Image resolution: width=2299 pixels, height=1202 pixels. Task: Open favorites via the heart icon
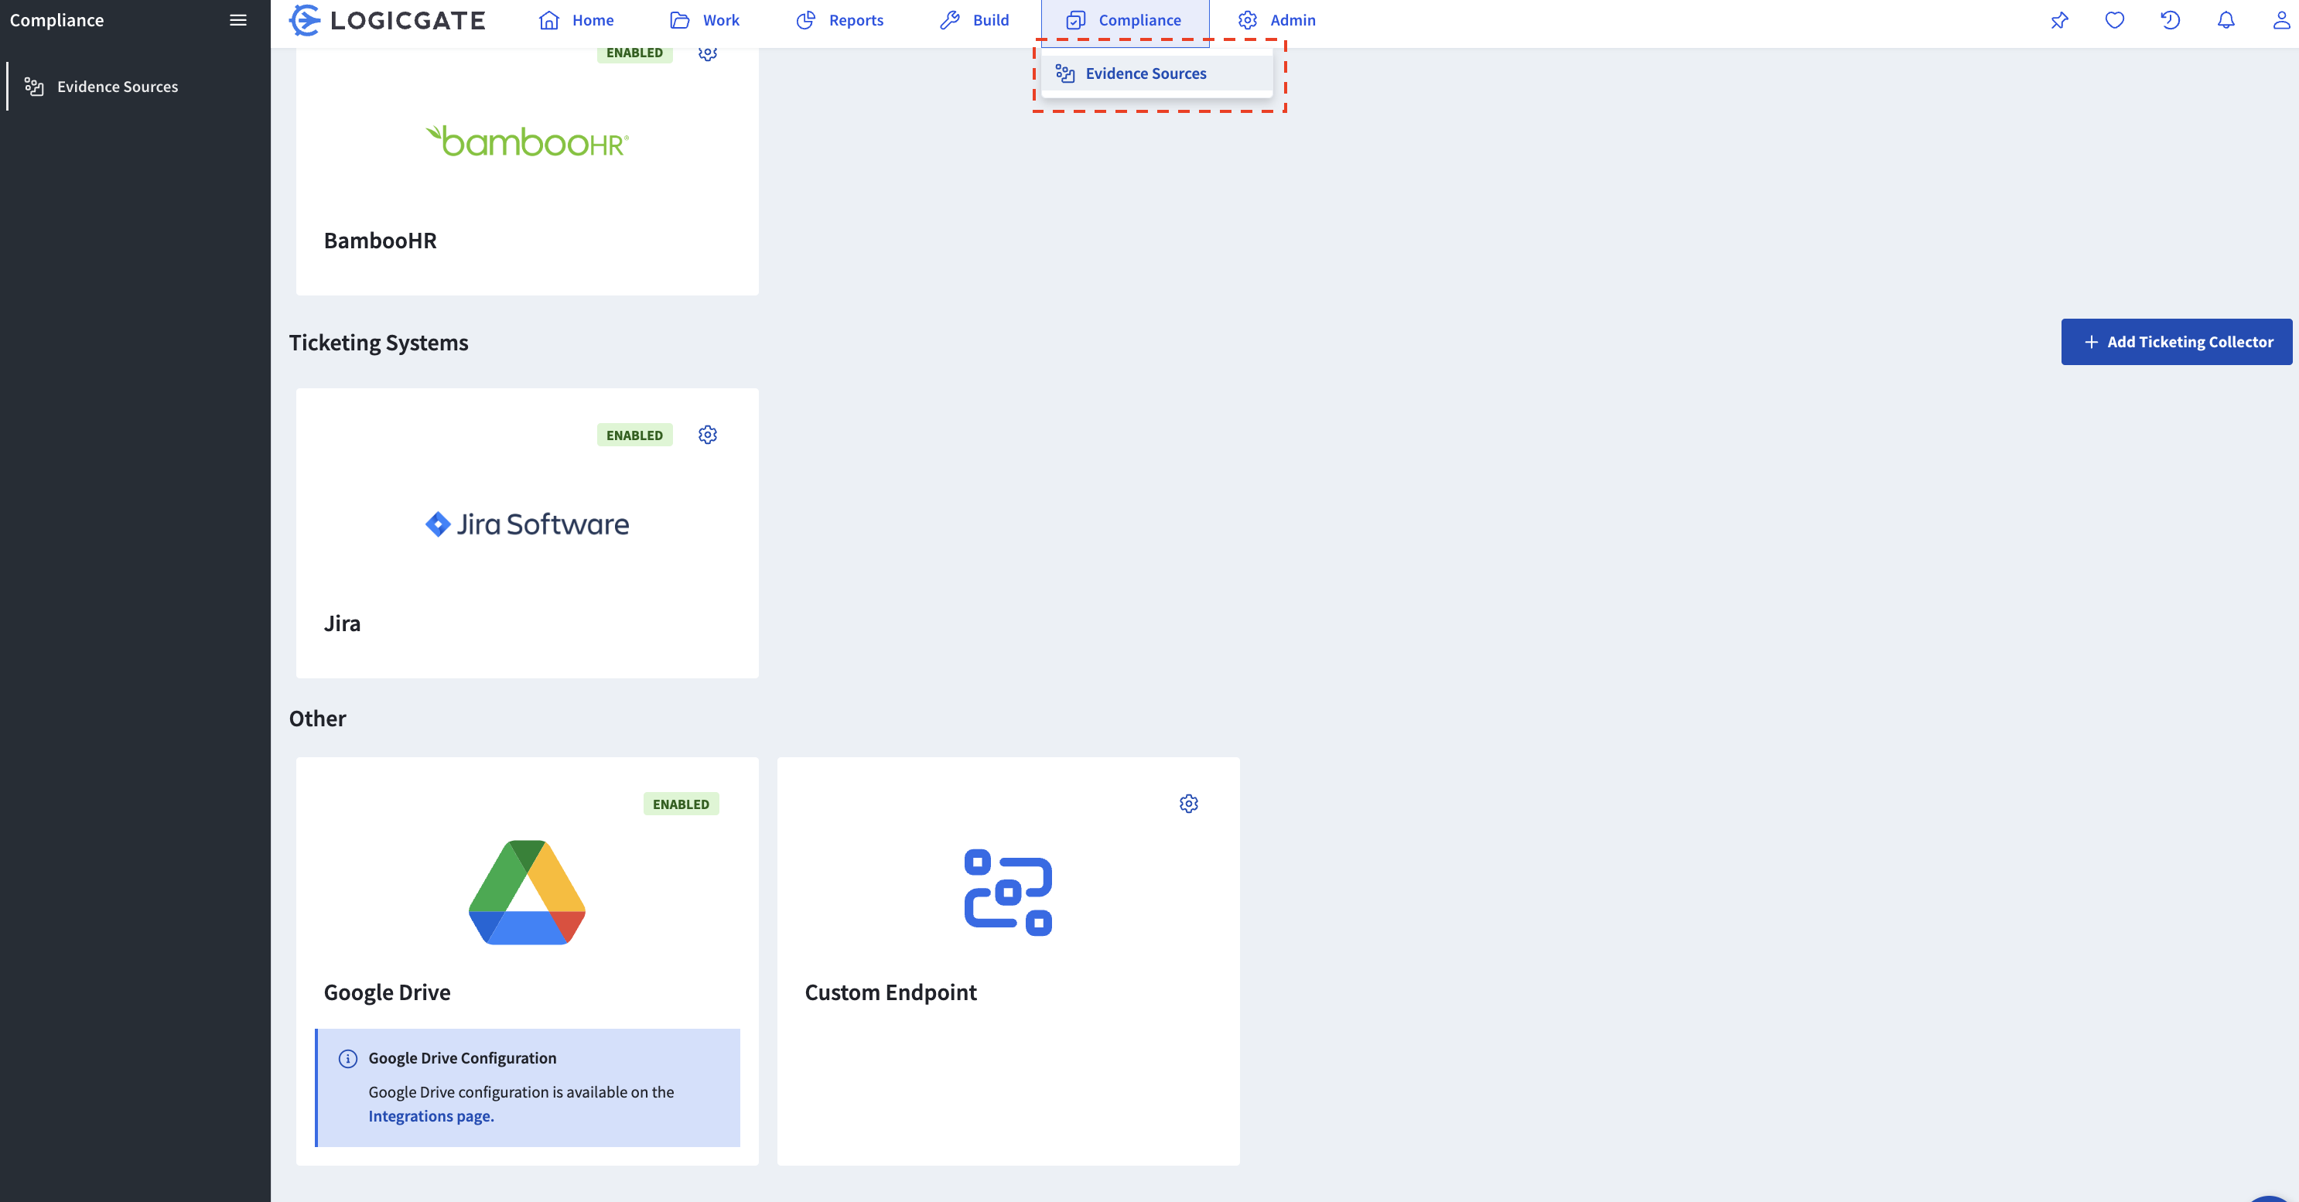pos(2114,19)
